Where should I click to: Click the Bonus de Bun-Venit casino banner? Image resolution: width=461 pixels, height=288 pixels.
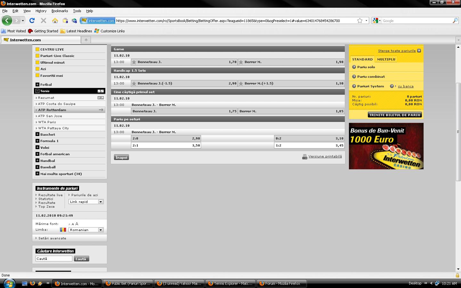[386, 146]
